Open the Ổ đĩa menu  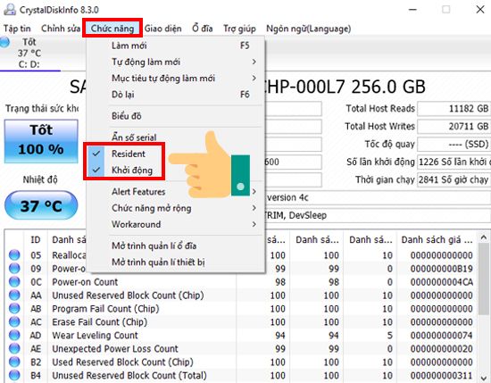203,29
